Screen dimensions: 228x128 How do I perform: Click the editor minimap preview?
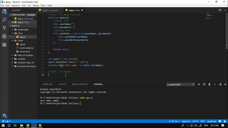click(x=210, y=16)
